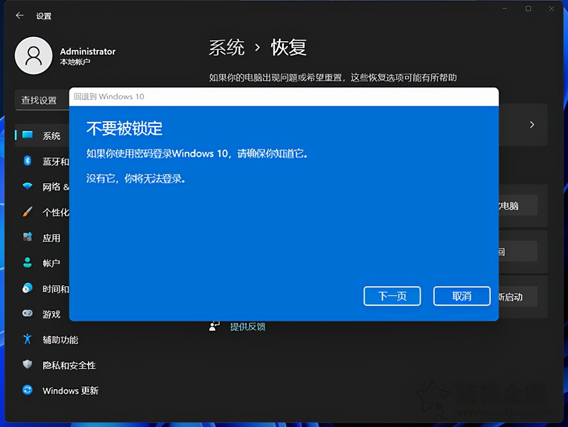The image size is (568, 427).
Task: Select the 蓝牙 Bluetooth icon in the sidebar
Action: click(28, 161)
